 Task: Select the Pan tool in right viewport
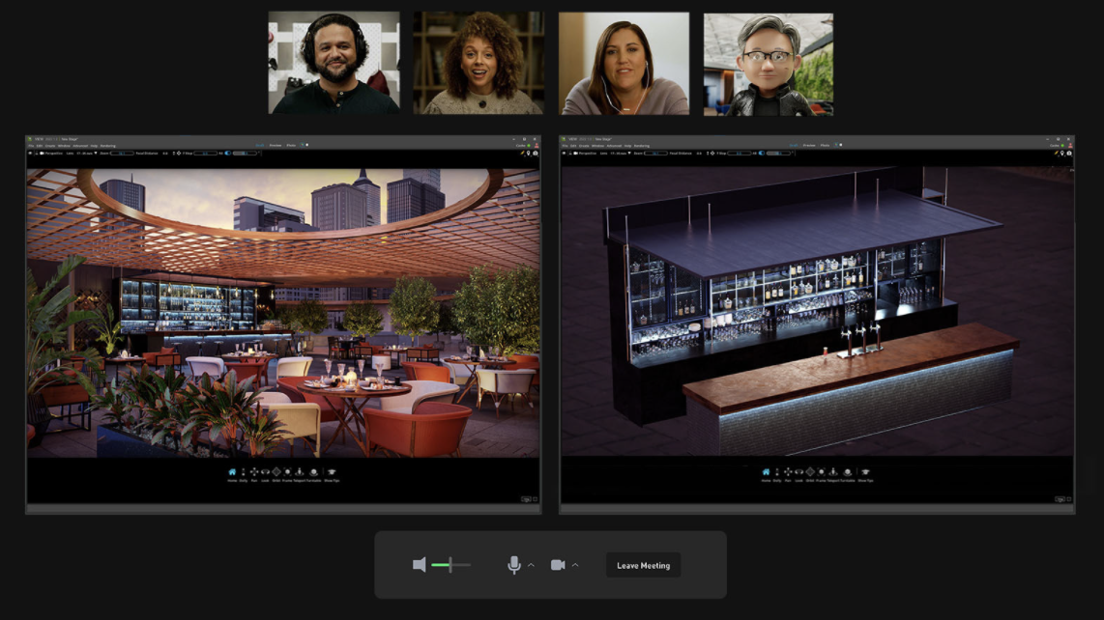tap(788, 473)
